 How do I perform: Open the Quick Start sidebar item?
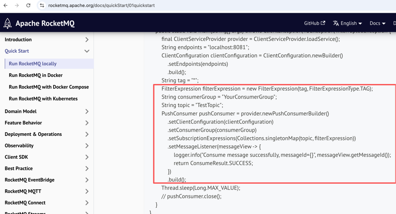pos(16,51)
